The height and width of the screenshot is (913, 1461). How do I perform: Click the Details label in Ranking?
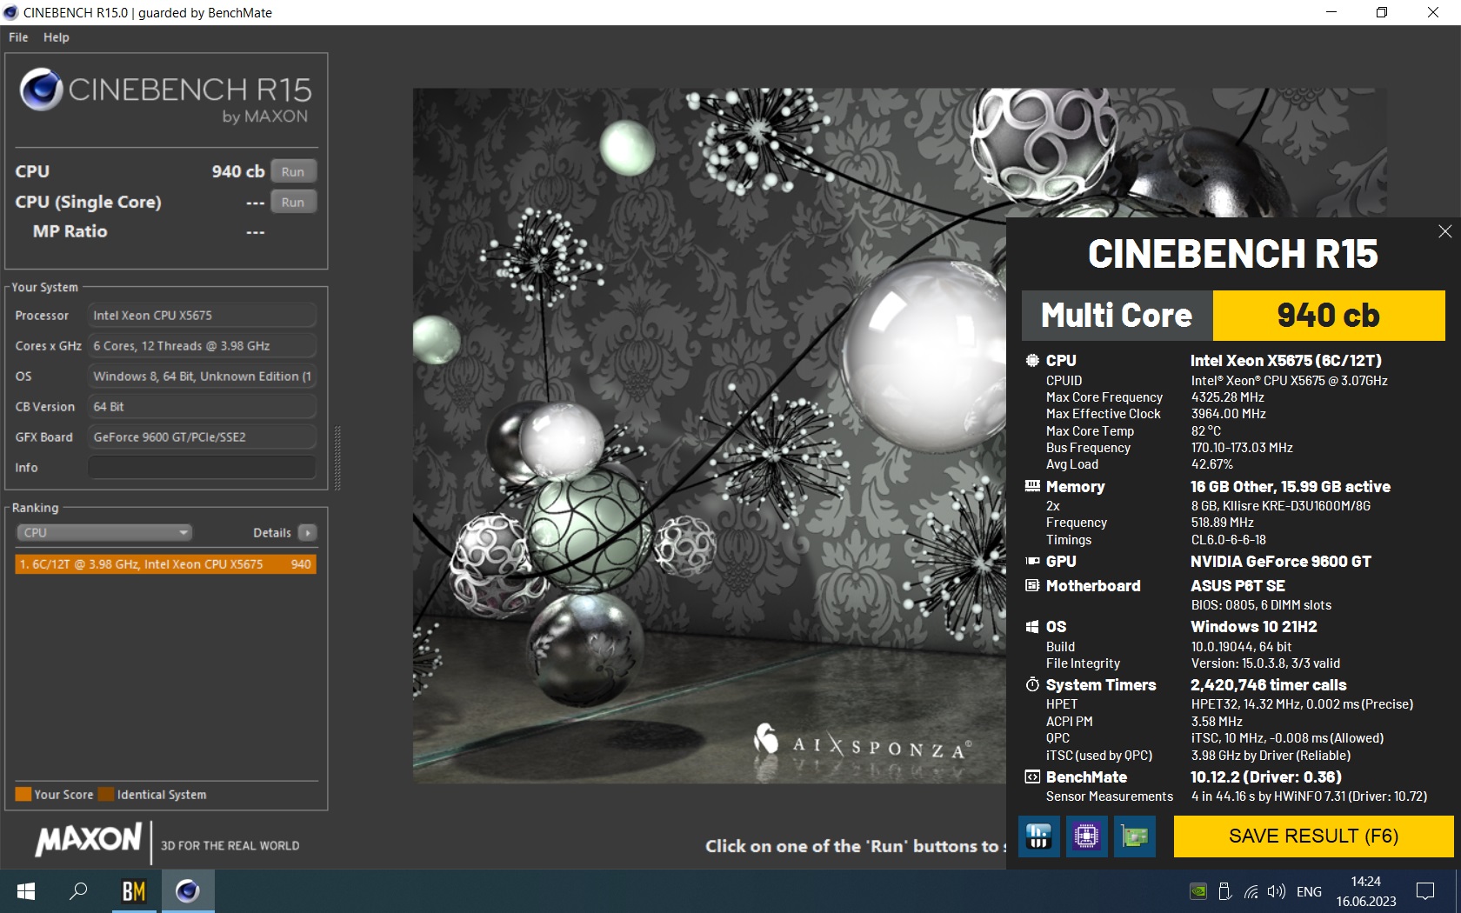pos(271,532)
